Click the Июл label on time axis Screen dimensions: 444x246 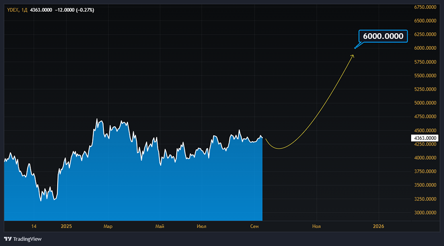click(202, 226)
